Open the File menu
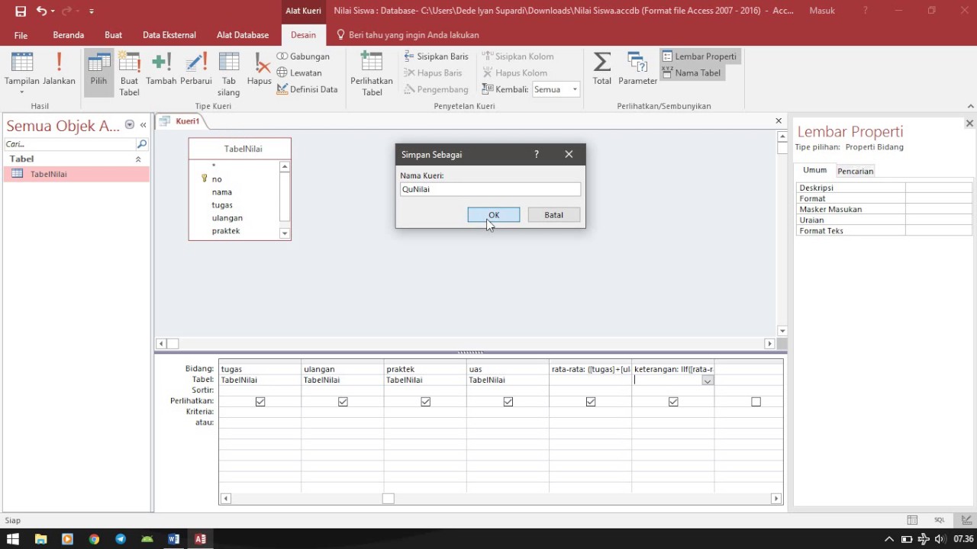This screenshot has height=549, width=977. tap(21, 35)
